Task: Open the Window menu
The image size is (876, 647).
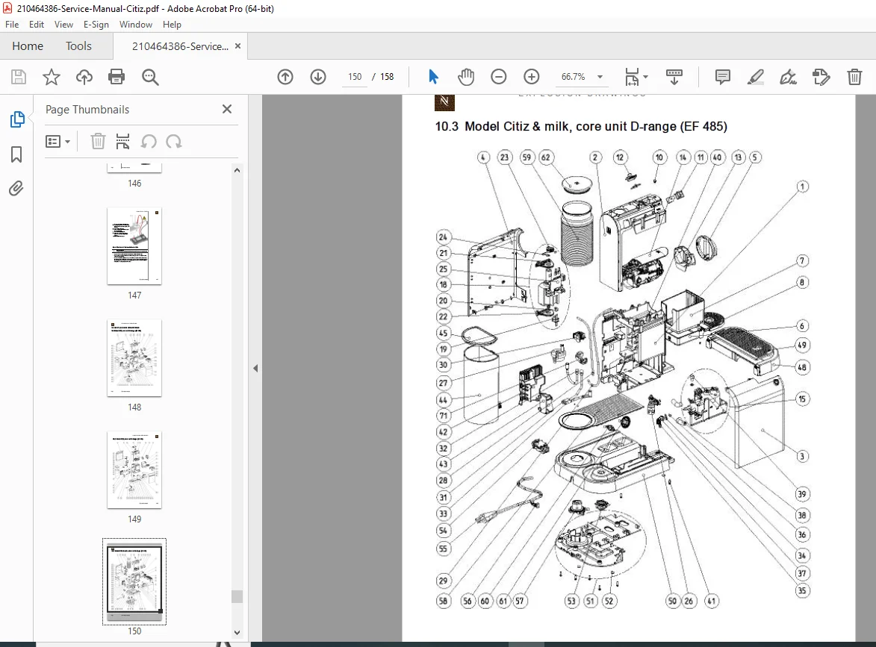Action: tap(136, 25)
